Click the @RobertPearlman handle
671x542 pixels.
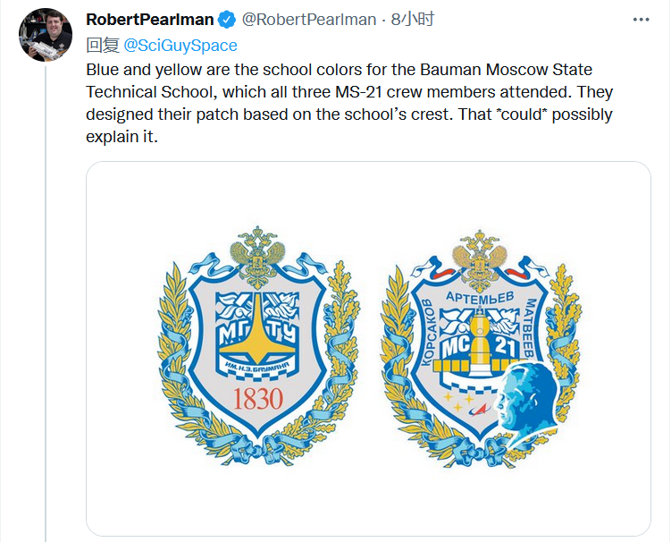pyautogui.click(x=309, y=20)
